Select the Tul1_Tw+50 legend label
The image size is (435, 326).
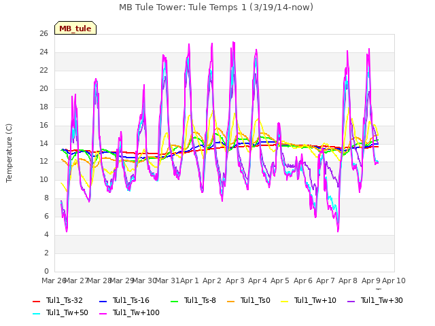pos(67,312)
